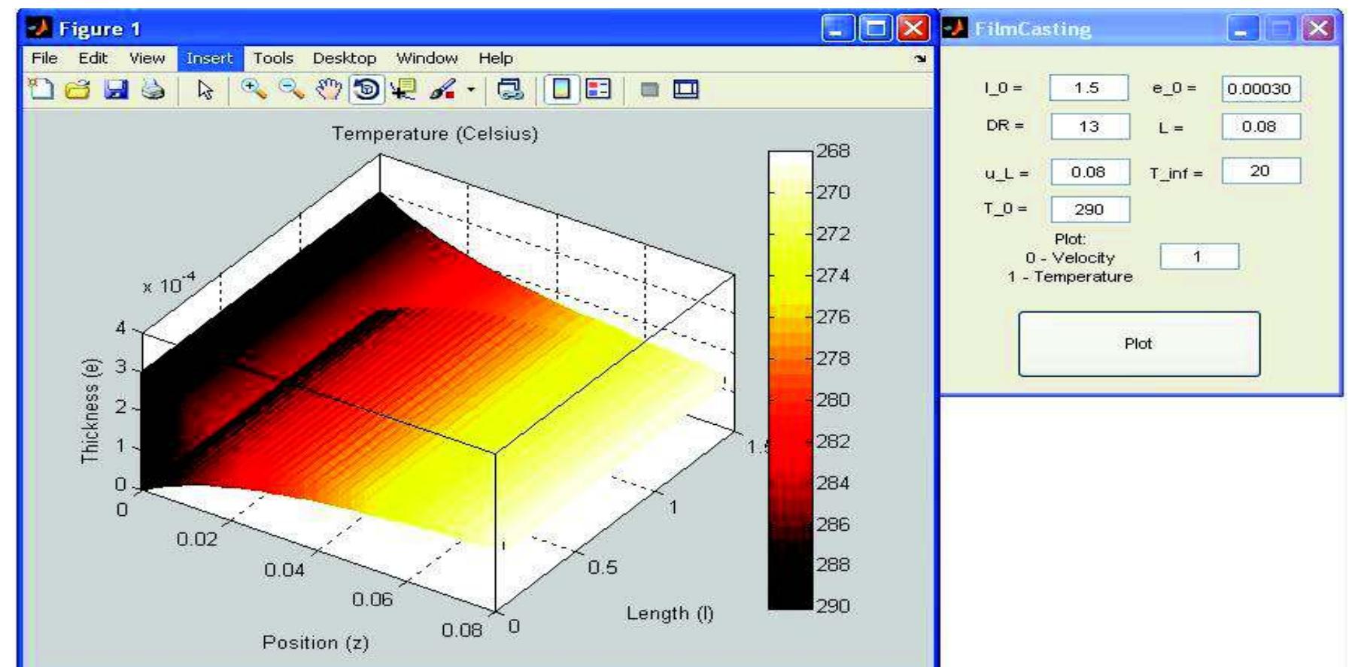Click the Link Plot toolbar icon
The image size is (1358, 667).
tap(511, 89)
